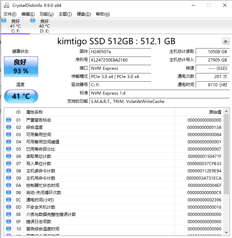The image size is (232, 238).
Task: Click raw value 000000000013A of 综合温度
Action: click(204, 127)
